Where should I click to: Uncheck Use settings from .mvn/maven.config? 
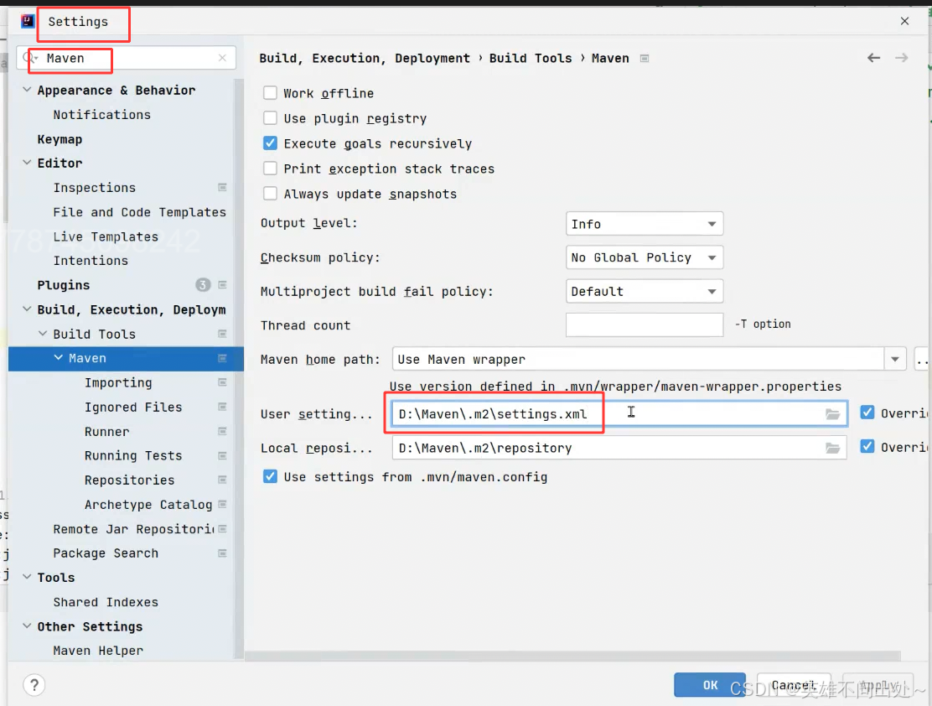tap(270, 476)
